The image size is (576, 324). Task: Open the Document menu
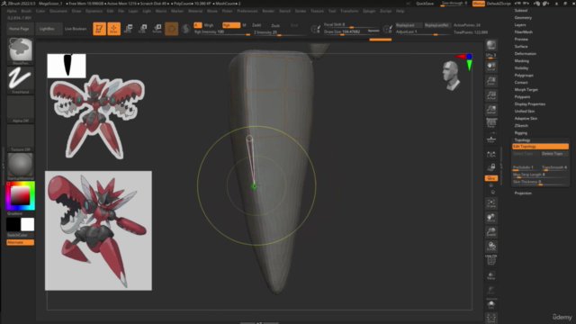pos(58,11)
